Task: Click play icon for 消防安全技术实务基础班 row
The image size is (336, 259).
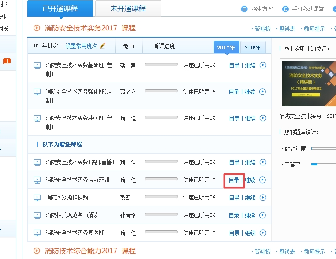Action: 263,65
